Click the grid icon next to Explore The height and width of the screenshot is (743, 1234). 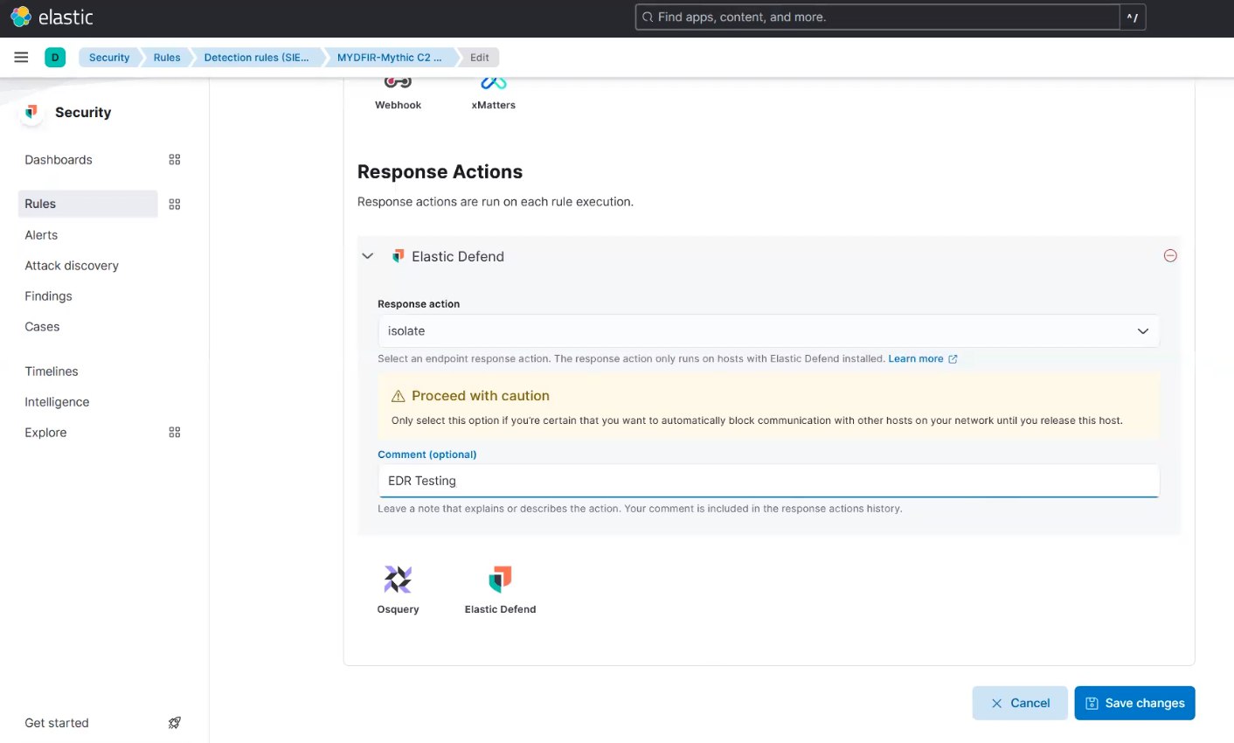point(174,432)
